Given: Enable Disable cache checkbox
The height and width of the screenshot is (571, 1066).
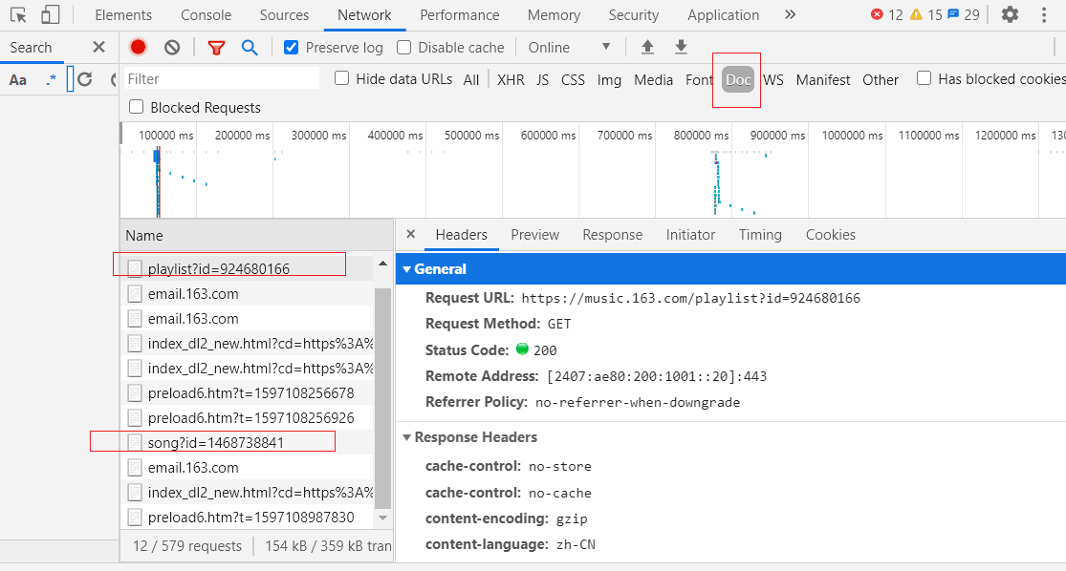Looking at the screenshot, I should coord(404,48).
